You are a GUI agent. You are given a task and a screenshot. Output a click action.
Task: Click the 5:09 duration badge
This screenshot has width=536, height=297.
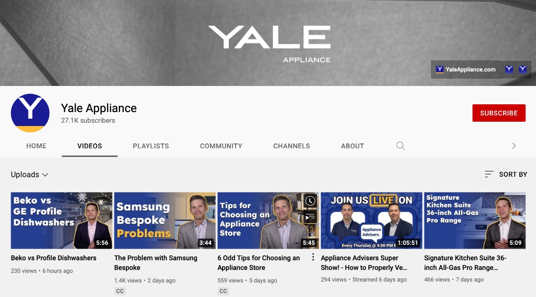516,242
